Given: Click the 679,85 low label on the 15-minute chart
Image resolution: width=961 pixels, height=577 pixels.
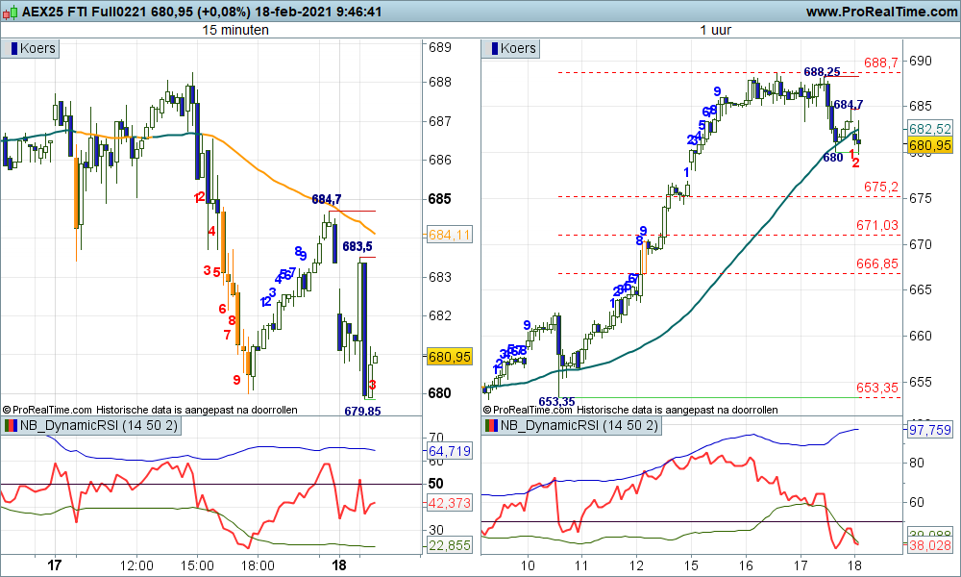Looking at the screenshot, I should [x=362, y=411].
